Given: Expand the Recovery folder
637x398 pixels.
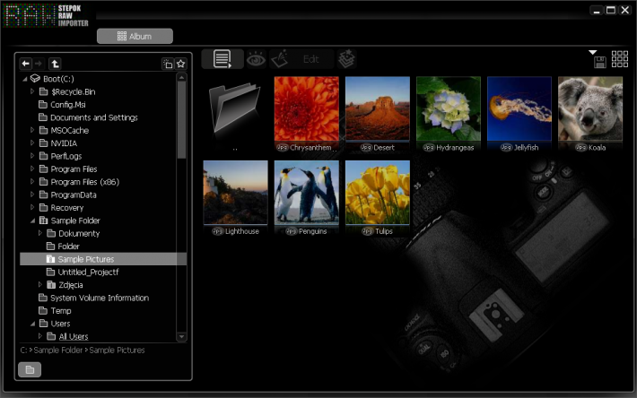Looking at the screenshot, I should [32, 208].
